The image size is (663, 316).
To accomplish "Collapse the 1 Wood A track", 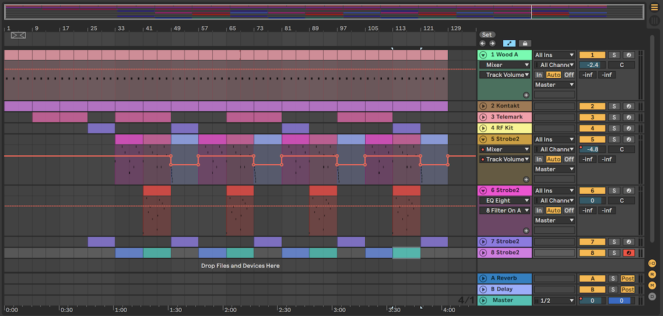I will (x=483, y=55).
